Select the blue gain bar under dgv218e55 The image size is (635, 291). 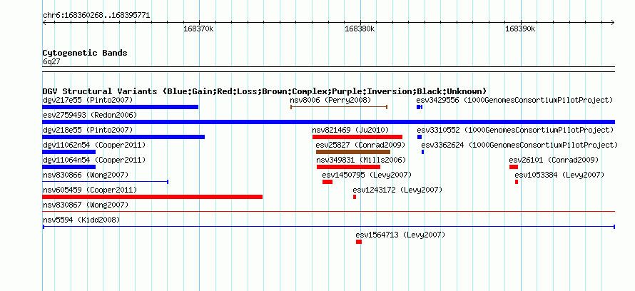pos(123,137)
